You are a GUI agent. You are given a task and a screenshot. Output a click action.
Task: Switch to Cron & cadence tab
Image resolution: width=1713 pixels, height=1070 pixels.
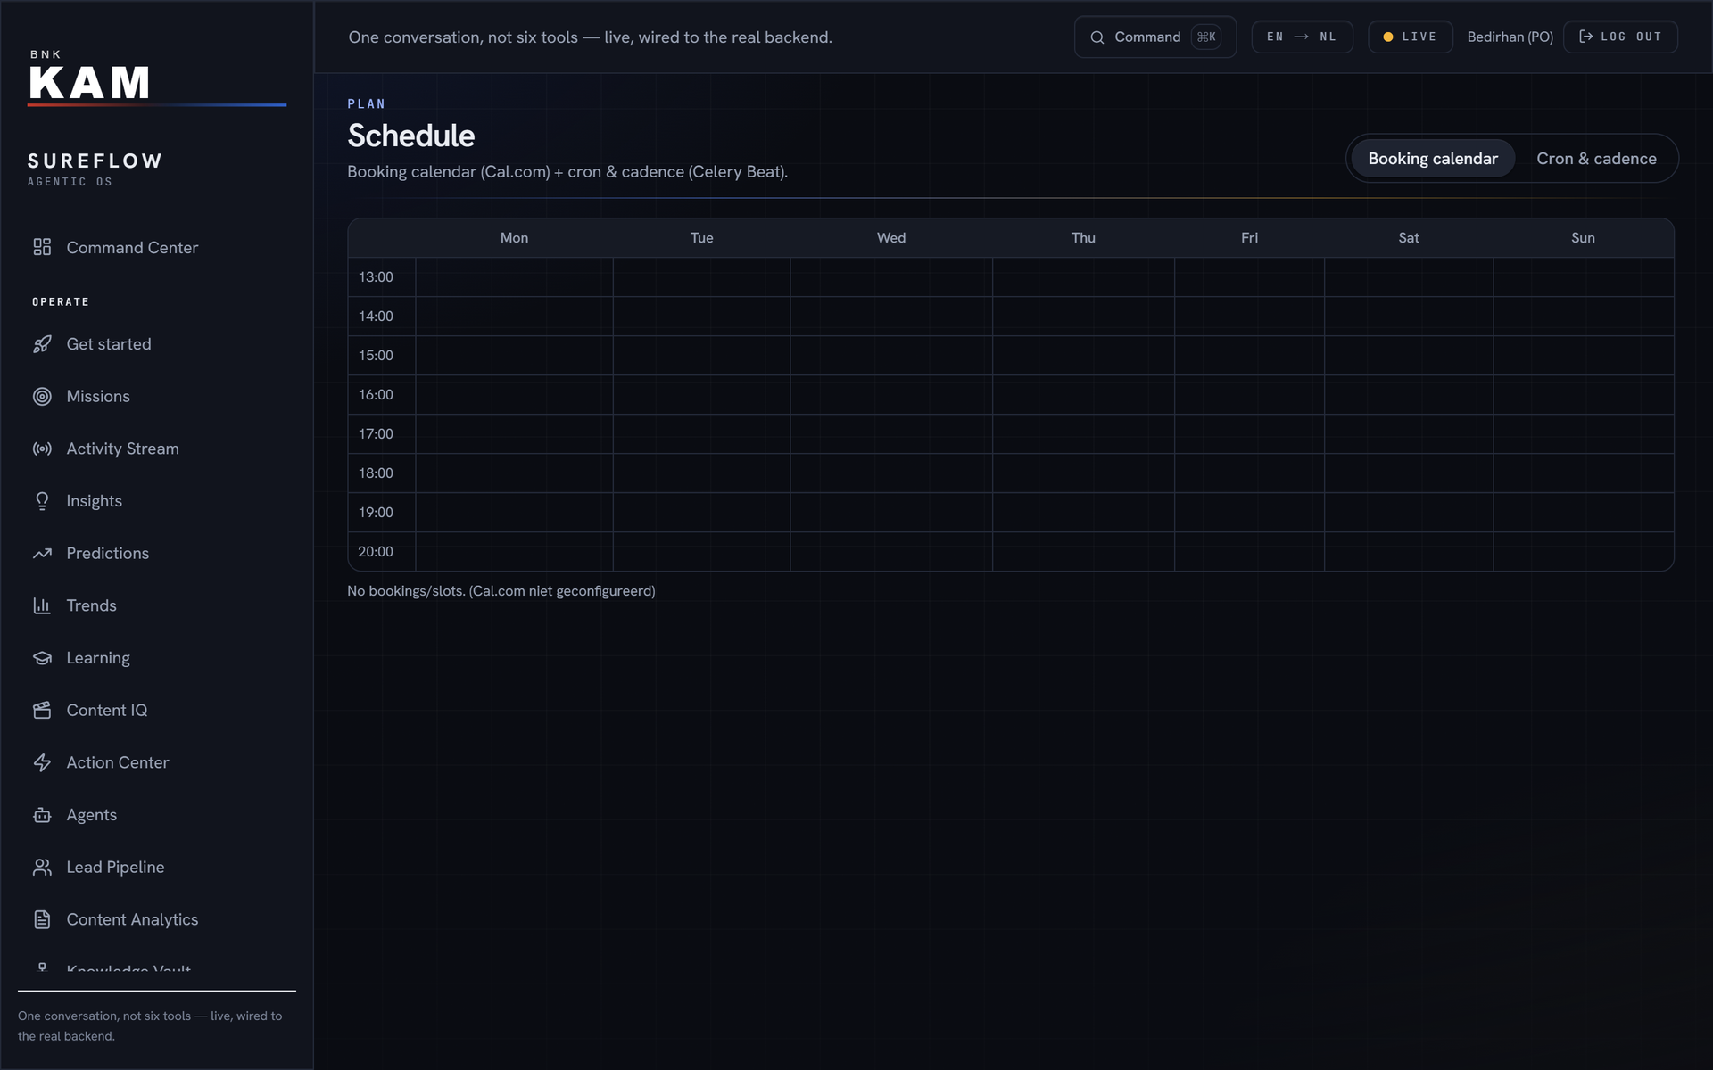[1596, 159]
